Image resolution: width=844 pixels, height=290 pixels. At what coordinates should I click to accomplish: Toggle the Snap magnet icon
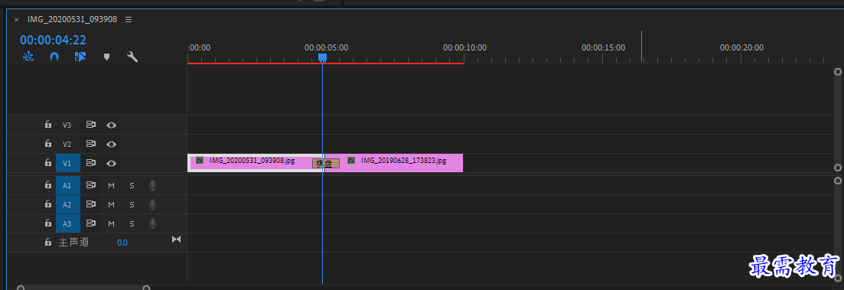click(54, 57)
